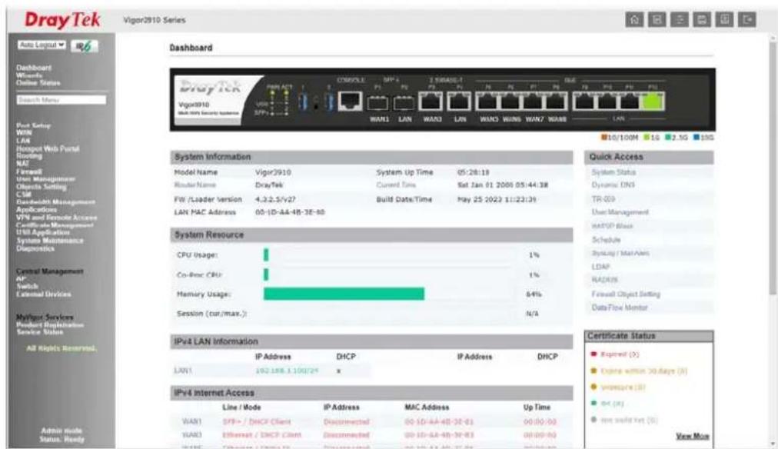This screenshot has width=778, height=449.
Task: Click the DrayTek logo in the header
Action: [x=62, y=20]
